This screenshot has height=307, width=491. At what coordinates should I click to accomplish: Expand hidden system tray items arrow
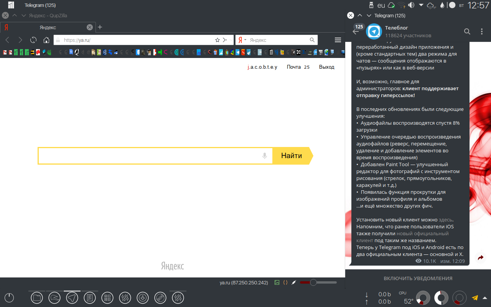coord(421,5)
